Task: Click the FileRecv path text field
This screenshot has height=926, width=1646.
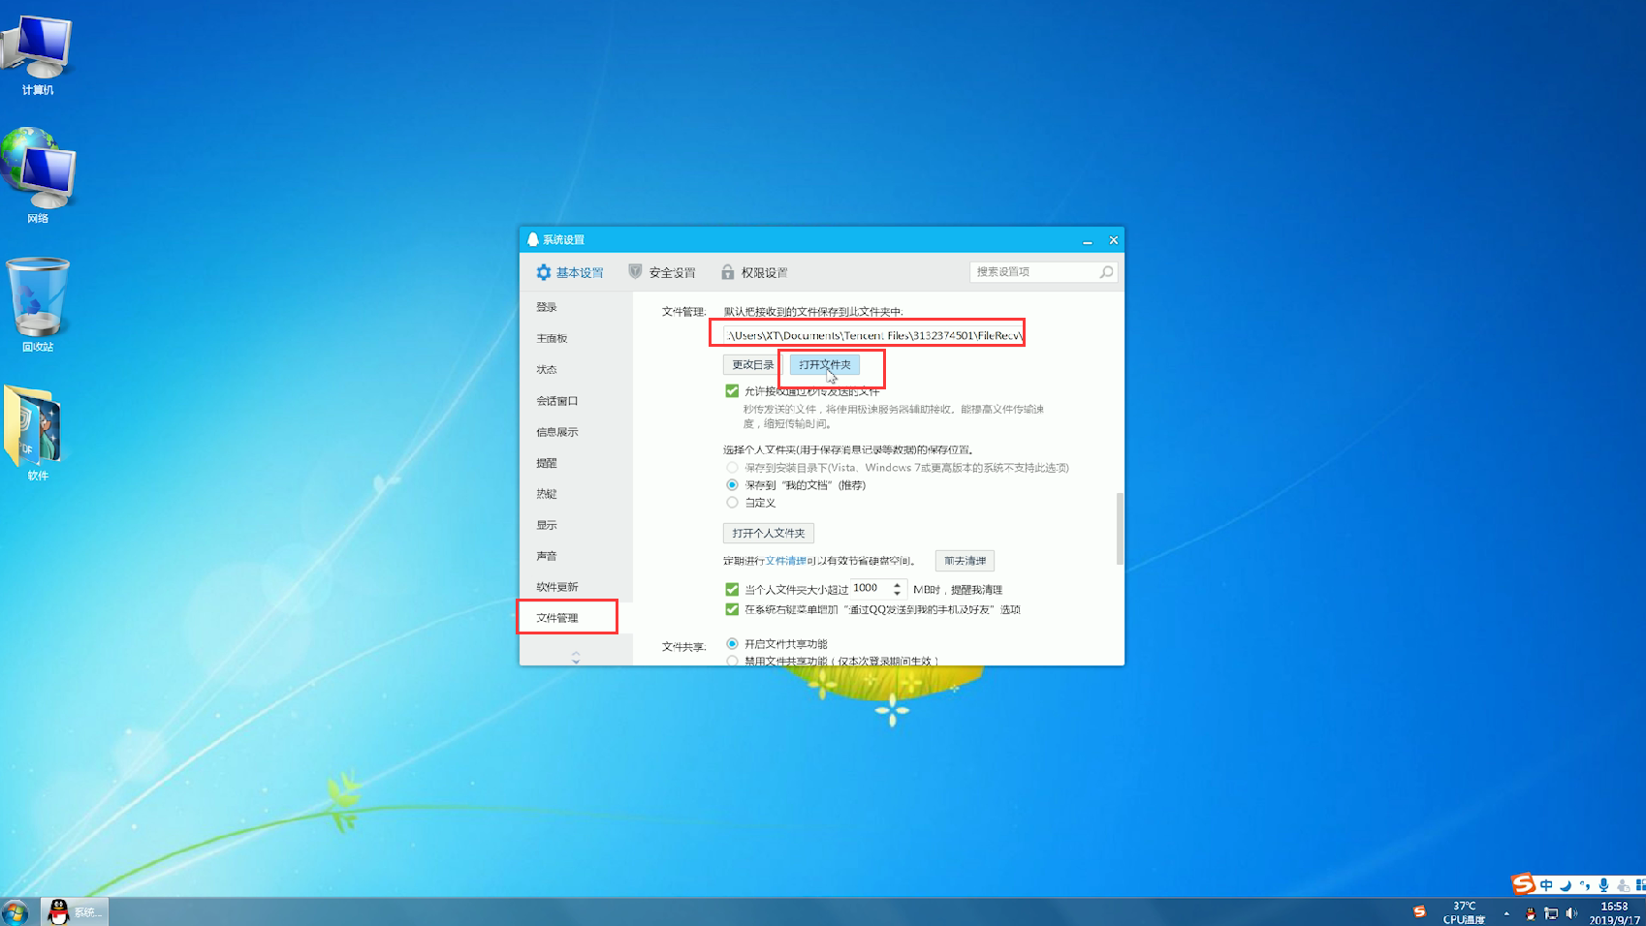Action: point(872,335)
